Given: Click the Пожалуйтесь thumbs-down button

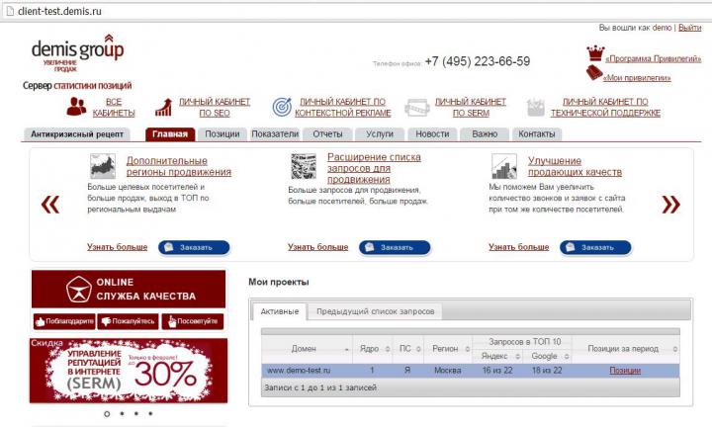Looking at the screenshot, I should [x=128, y=321].
